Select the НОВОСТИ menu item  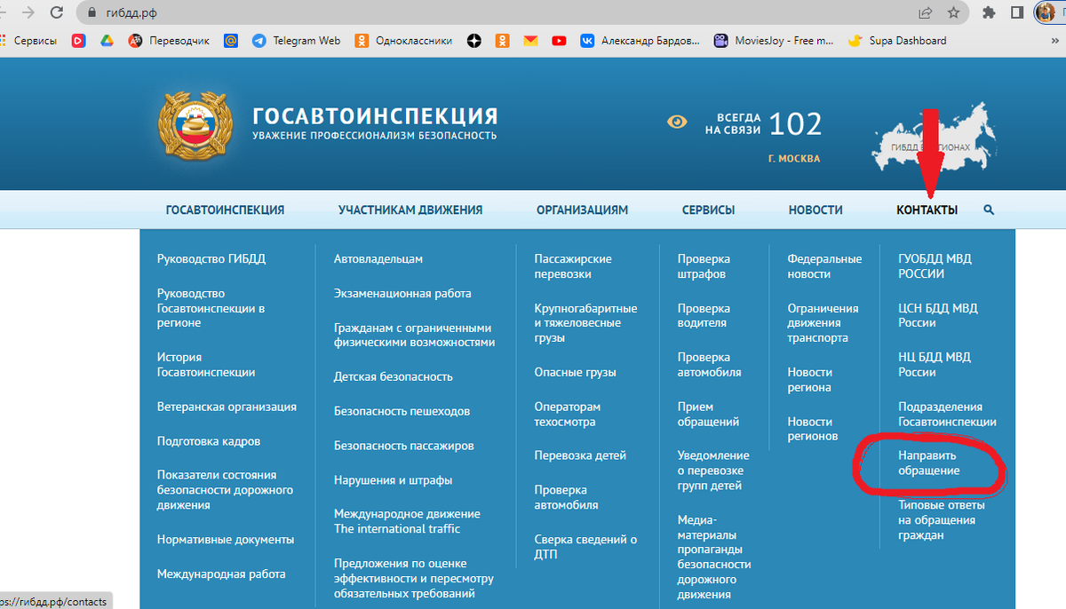point(815,210)
